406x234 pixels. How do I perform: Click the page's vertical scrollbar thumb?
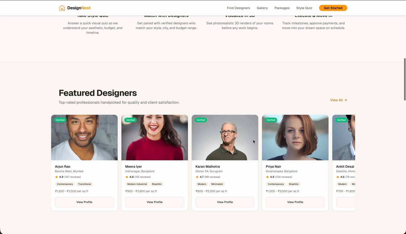(x=405, y=79)
